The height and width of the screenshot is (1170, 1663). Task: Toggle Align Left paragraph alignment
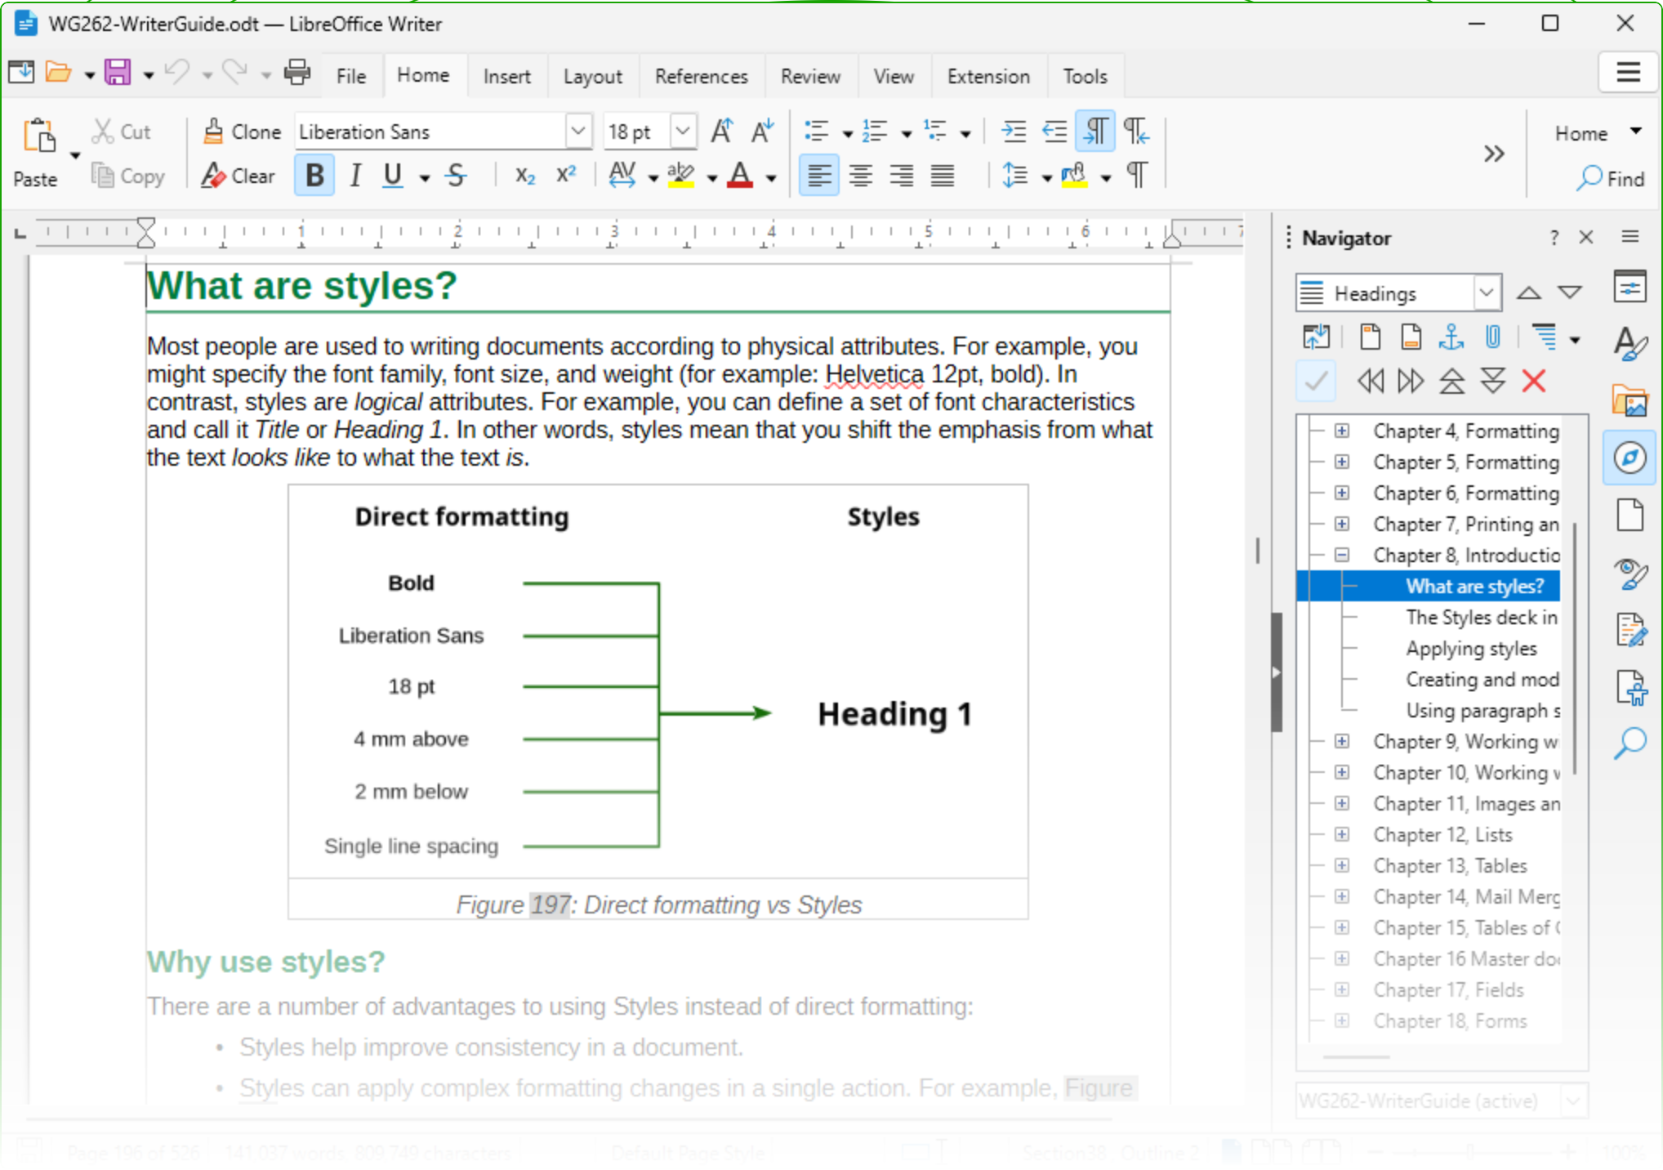click(819, 176)
